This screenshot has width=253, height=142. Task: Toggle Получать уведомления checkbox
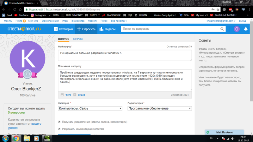(59, 122)
